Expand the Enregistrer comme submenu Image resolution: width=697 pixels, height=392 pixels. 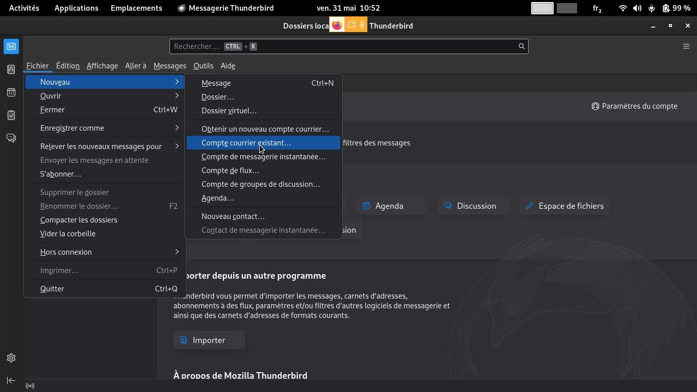click(105, 128)
